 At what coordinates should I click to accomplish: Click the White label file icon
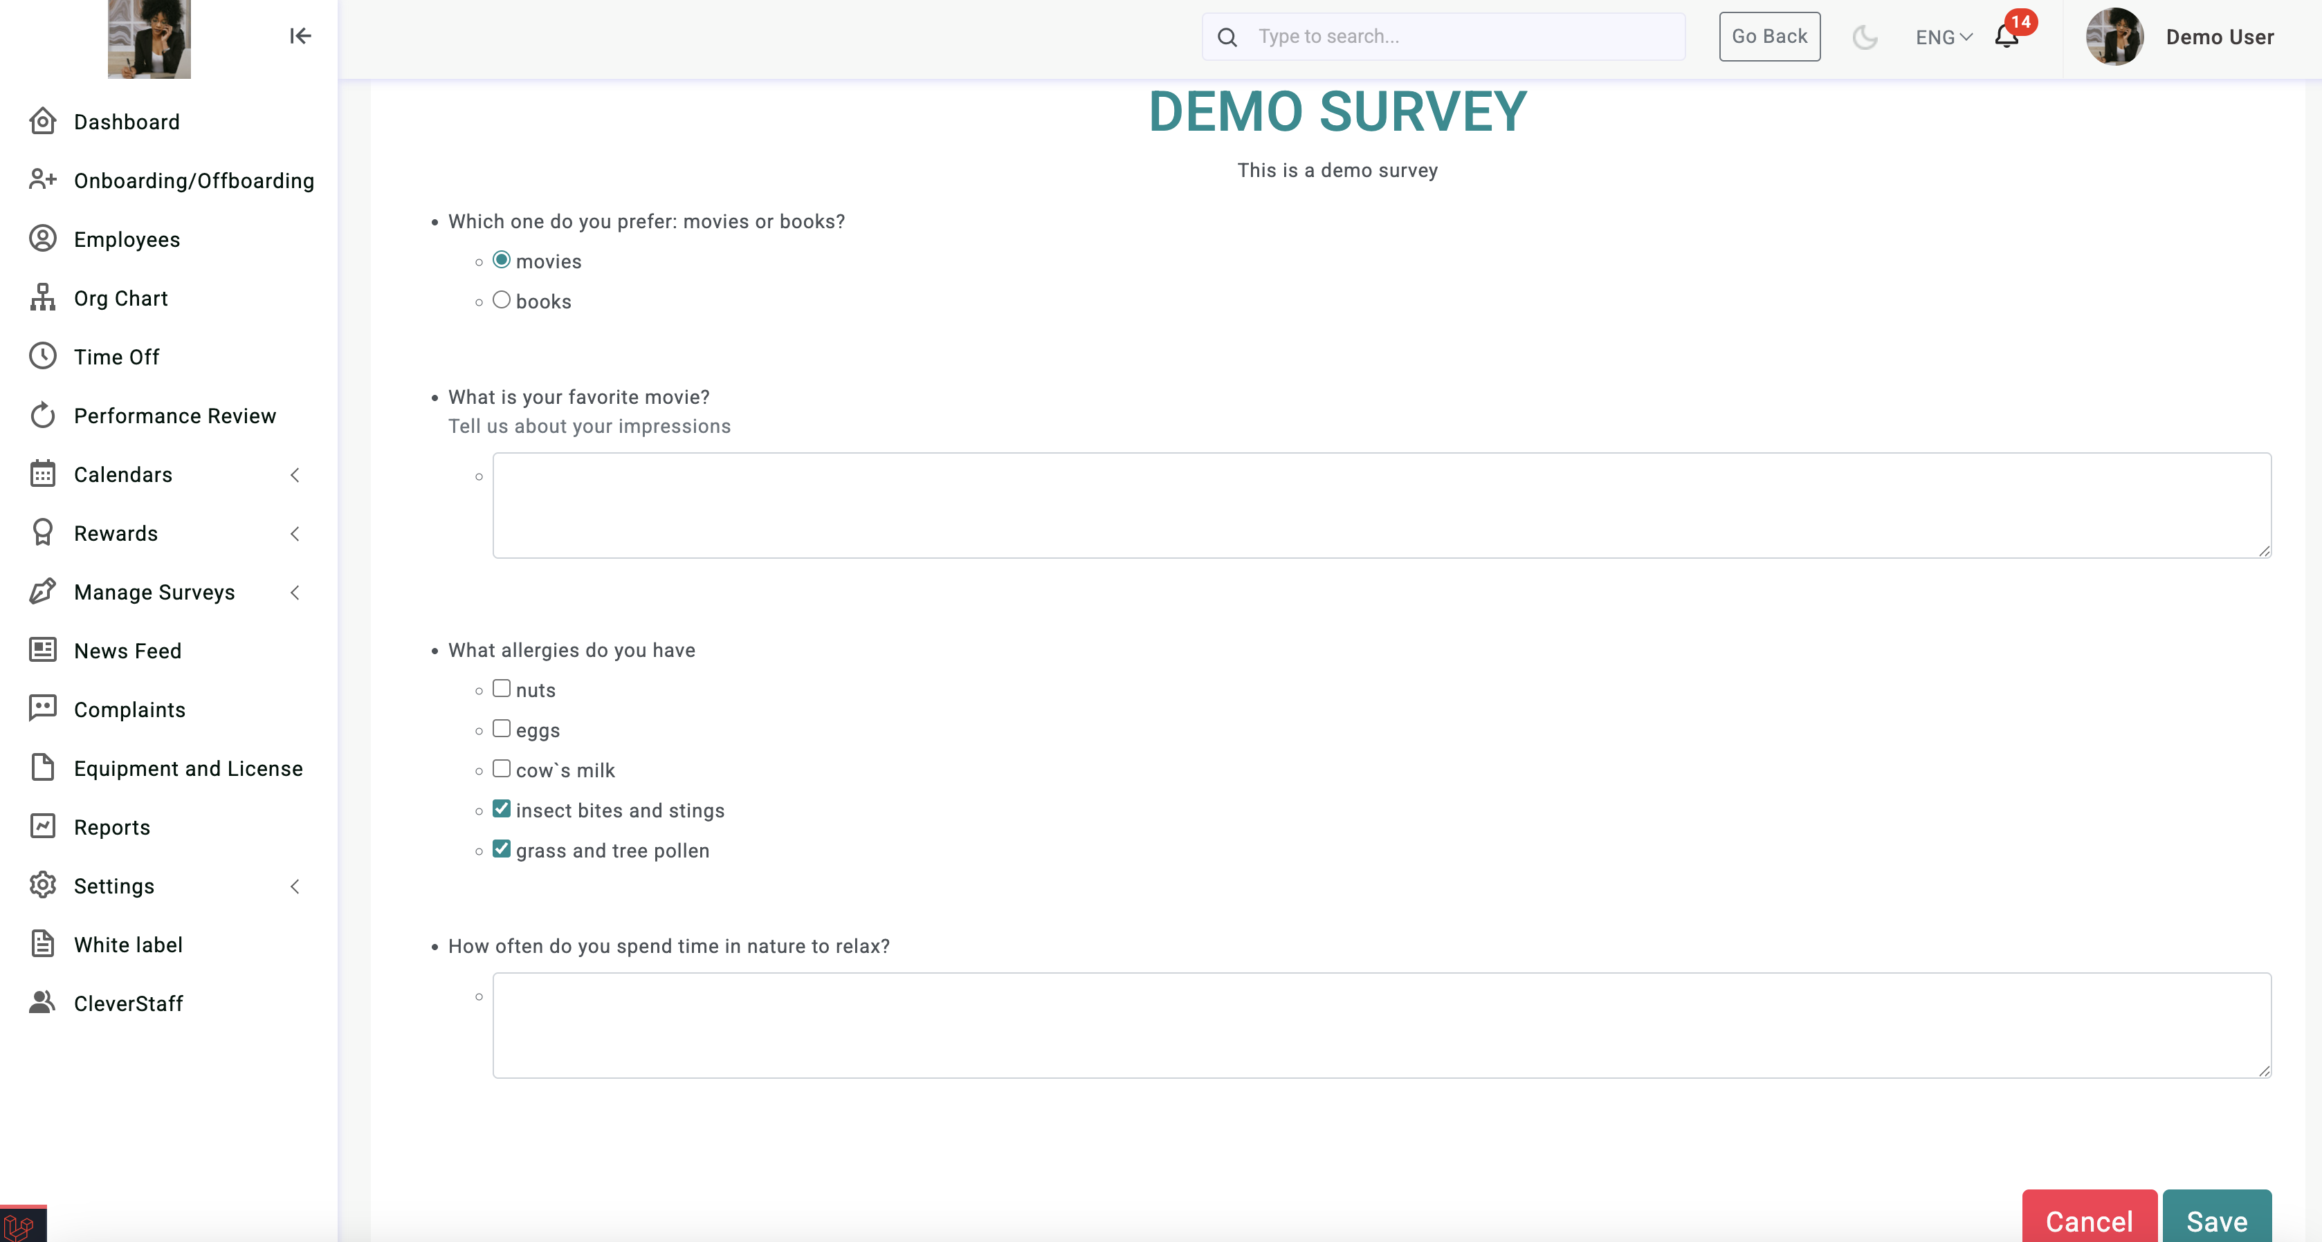point(42,944)
